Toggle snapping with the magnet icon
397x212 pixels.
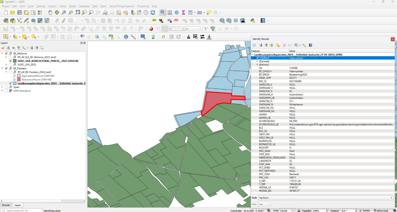pyautogui.click(x=151, y=29)
